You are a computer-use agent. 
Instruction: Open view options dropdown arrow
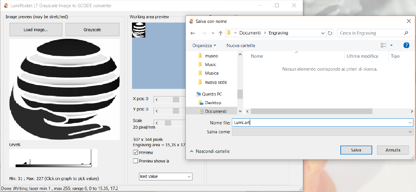tap(391, 45)
